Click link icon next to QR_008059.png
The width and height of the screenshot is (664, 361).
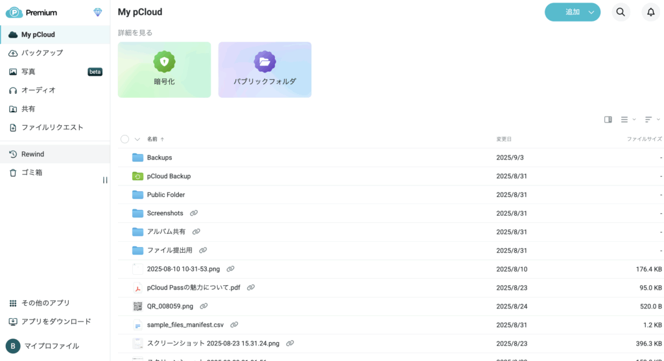204,307
